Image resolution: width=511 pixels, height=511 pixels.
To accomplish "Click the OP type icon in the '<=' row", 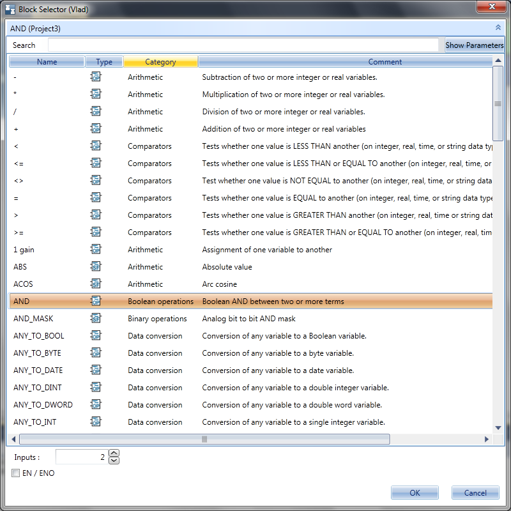I will coord(96,164).
